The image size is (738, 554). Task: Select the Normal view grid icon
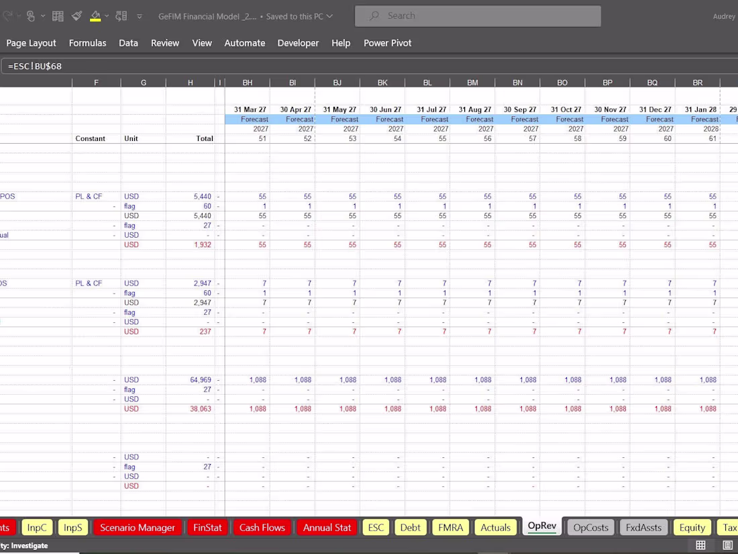[x=700, y=545]
